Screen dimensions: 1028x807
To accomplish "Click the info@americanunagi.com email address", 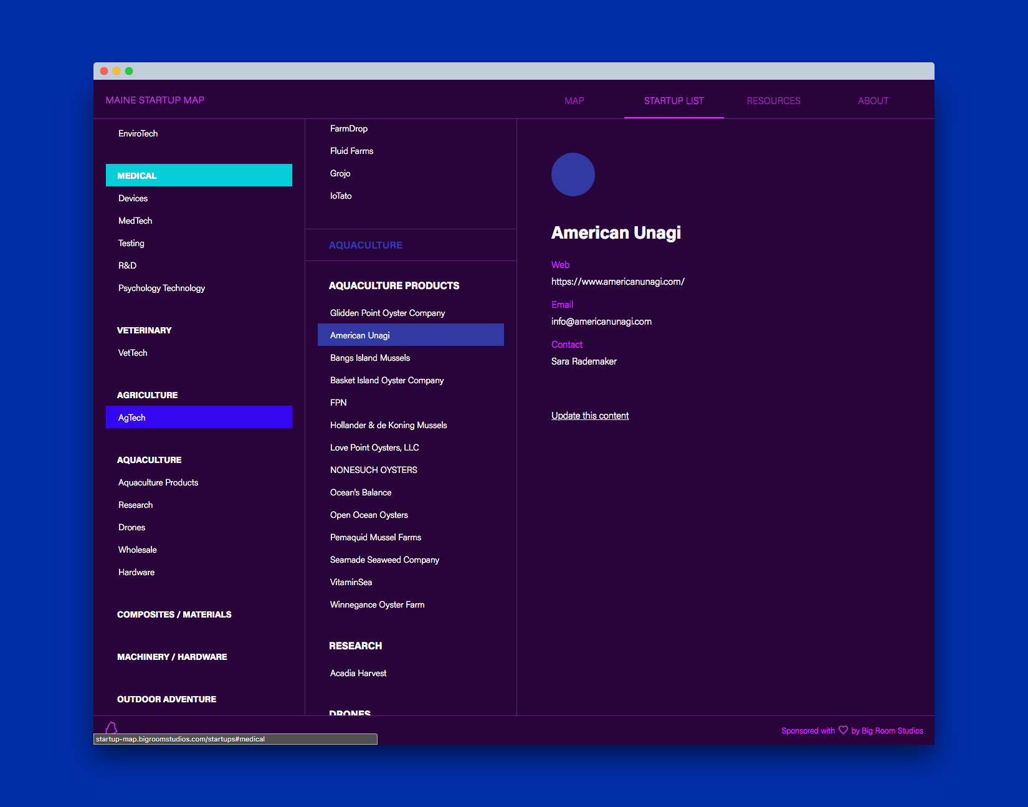I will [x=601, y=322].
